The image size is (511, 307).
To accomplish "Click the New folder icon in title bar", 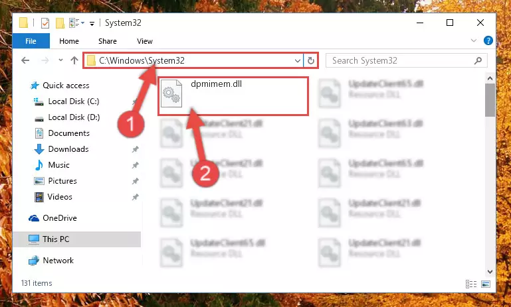I will click(60, 23).
